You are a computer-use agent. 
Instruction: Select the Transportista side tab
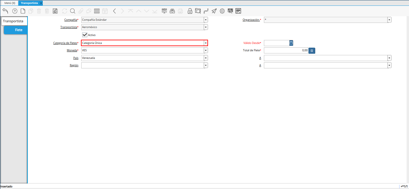coord(14,21)
